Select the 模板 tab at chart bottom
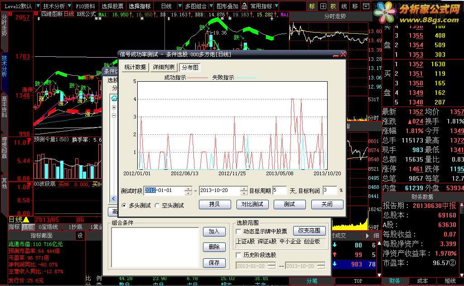Image resolution: width=464 pixels, height=286 pixels. (28, 227)
